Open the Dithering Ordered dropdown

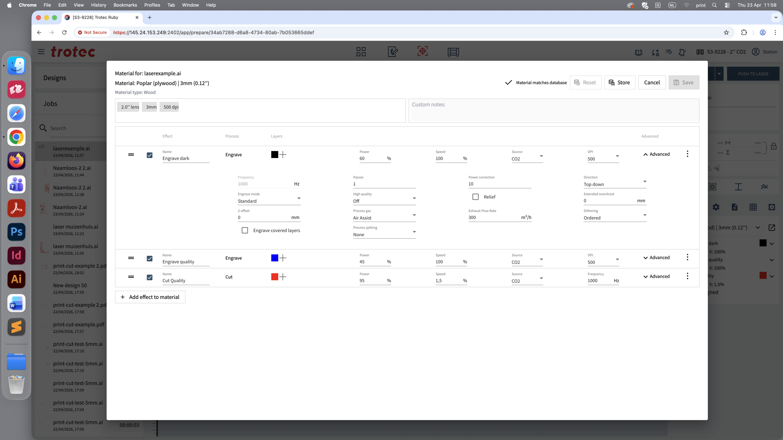[615, 218]
